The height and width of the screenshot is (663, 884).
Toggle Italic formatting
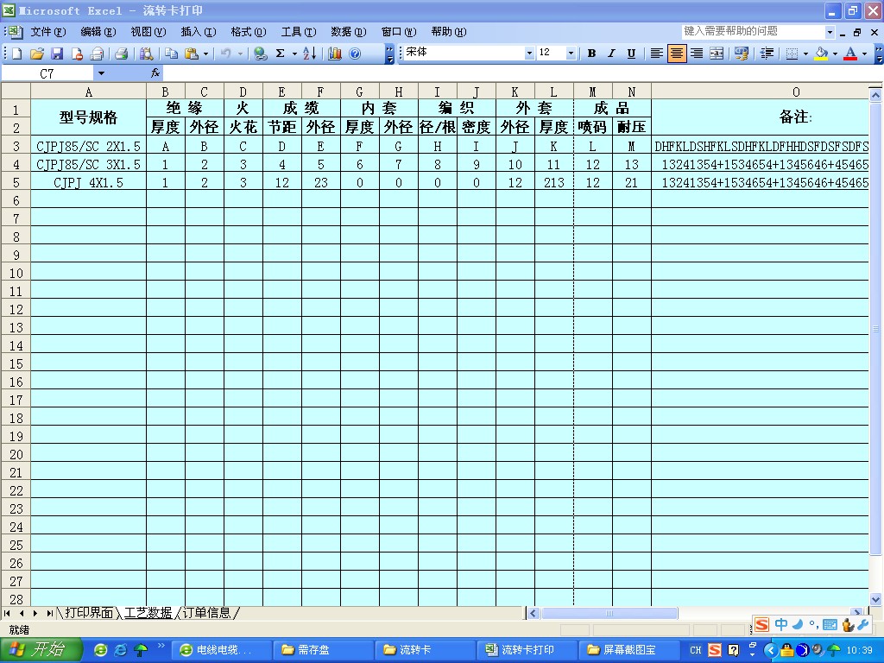point(611,54)
